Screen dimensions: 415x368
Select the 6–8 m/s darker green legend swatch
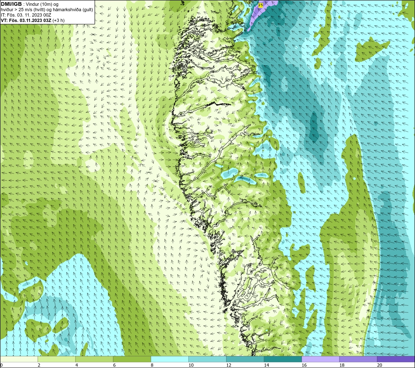tap(132, 359)
